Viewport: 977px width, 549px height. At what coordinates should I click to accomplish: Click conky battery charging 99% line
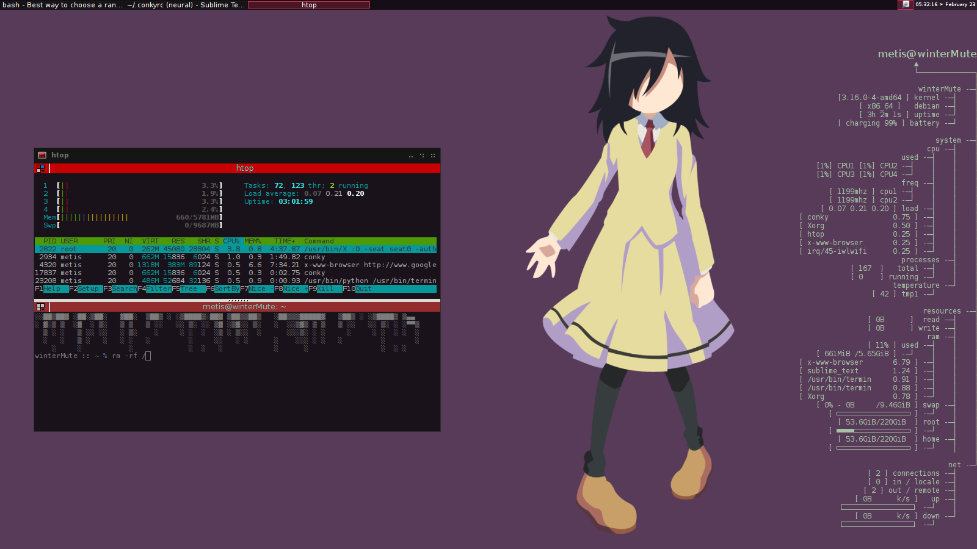coord(888,123)
